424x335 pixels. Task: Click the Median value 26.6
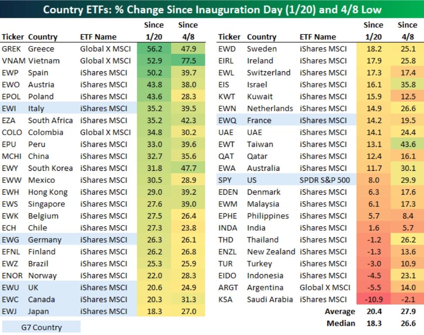pos(408,323)
